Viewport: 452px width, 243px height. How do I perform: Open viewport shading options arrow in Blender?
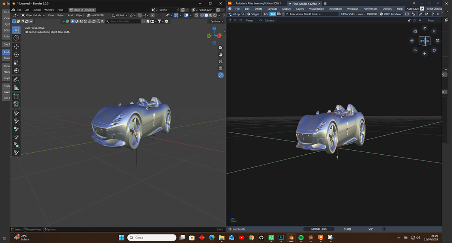(219, 15)
